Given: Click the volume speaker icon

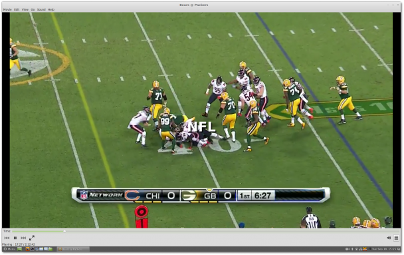Looking at the screenshot, I should coord(389,238).
